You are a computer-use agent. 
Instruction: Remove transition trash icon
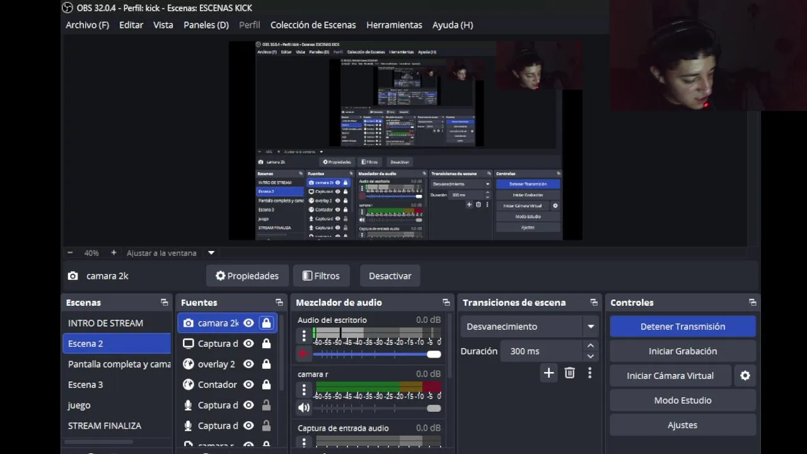pos(569,373)
